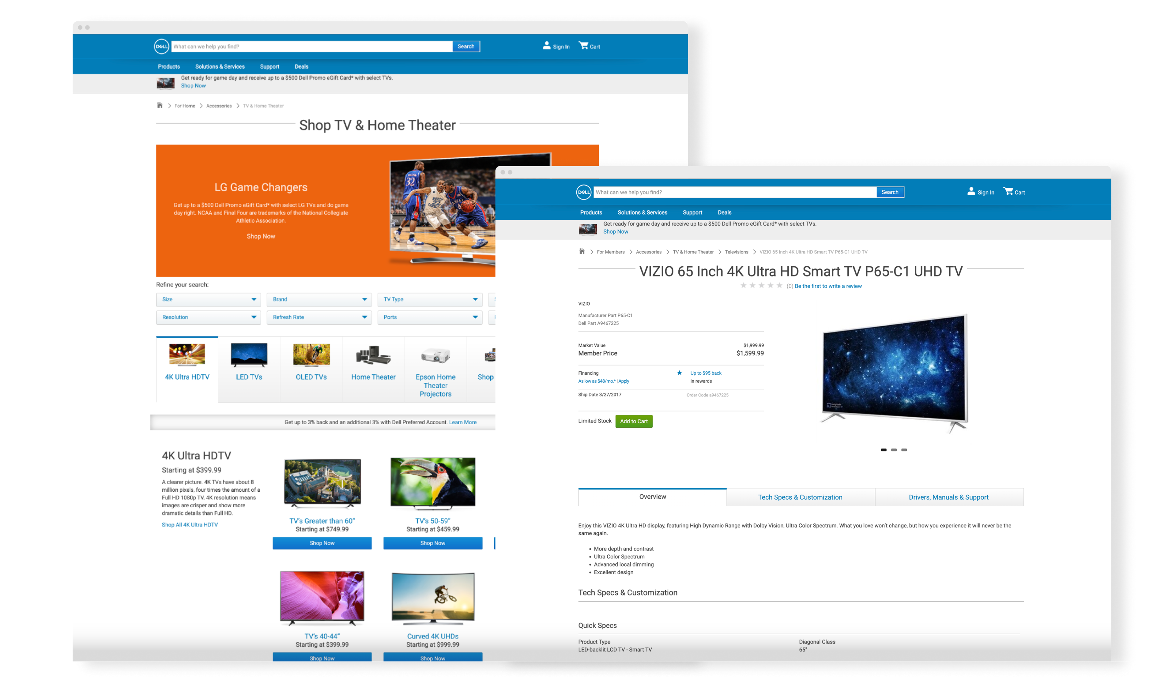Select Epson Home Theater Projectors tab
The height and width of the screenshot is (679, 1176).
pos(435,369)
